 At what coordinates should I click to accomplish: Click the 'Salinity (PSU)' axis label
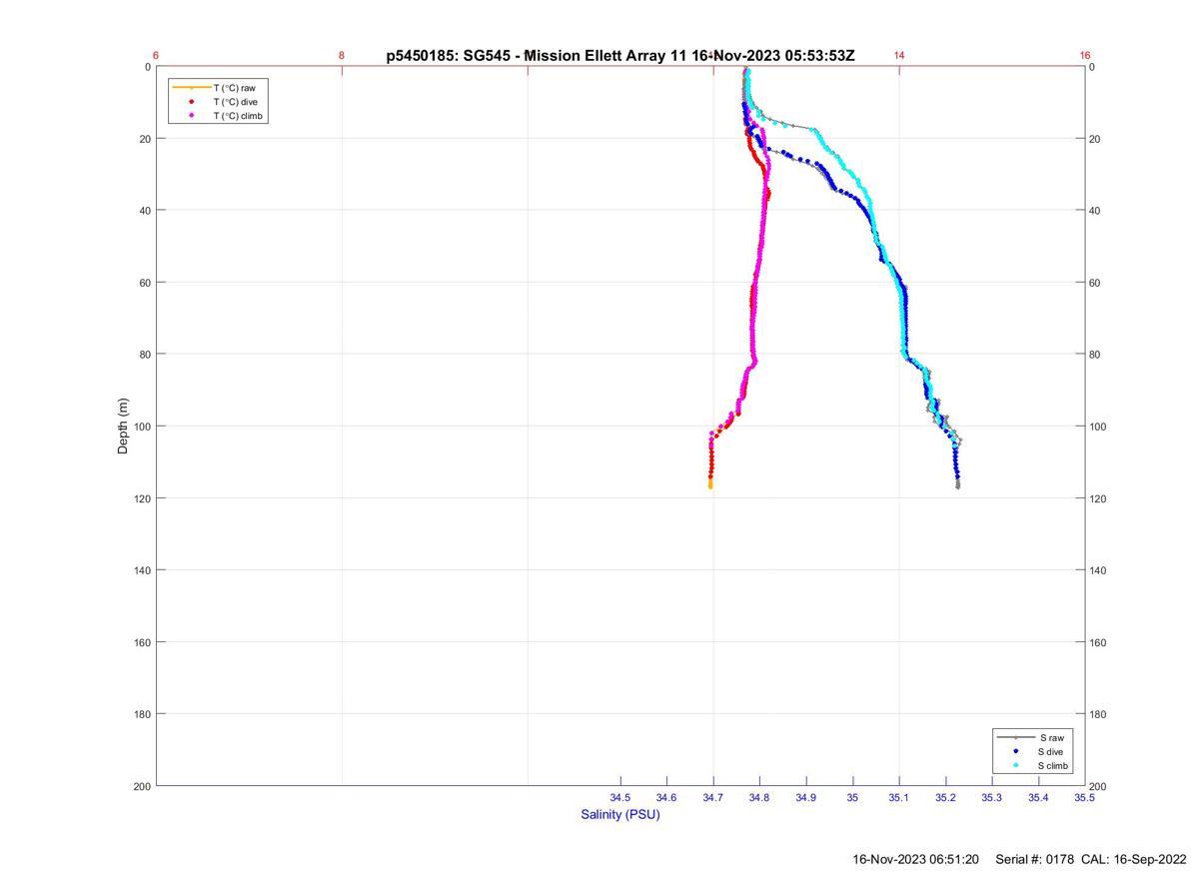point(620,815)
